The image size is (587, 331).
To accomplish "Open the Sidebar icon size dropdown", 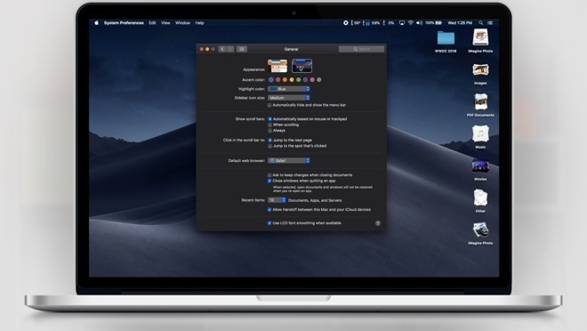I will click(289, 98).
